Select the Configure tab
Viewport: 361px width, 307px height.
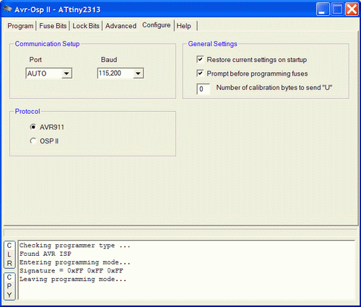click(x=156, y=25)
